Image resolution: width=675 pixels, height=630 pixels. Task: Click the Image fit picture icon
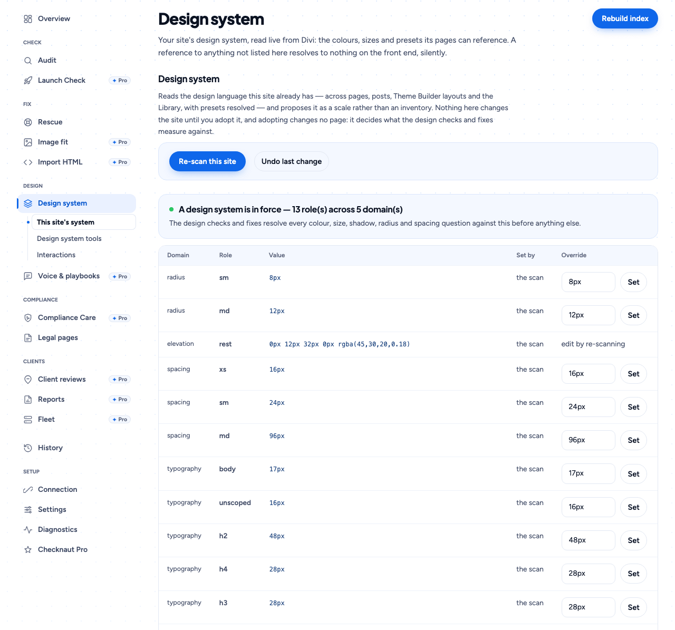click(28, 142)
